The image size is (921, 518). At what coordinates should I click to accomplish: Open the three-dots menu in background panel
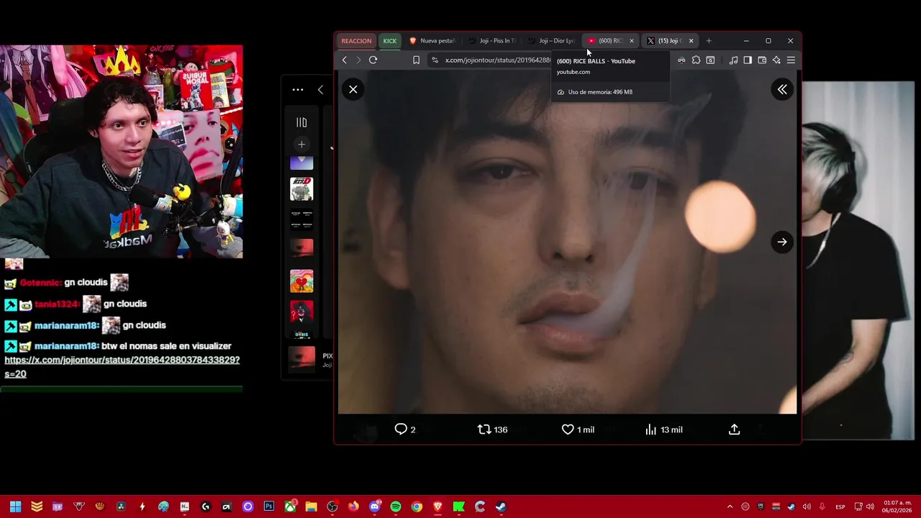point(297,90)
